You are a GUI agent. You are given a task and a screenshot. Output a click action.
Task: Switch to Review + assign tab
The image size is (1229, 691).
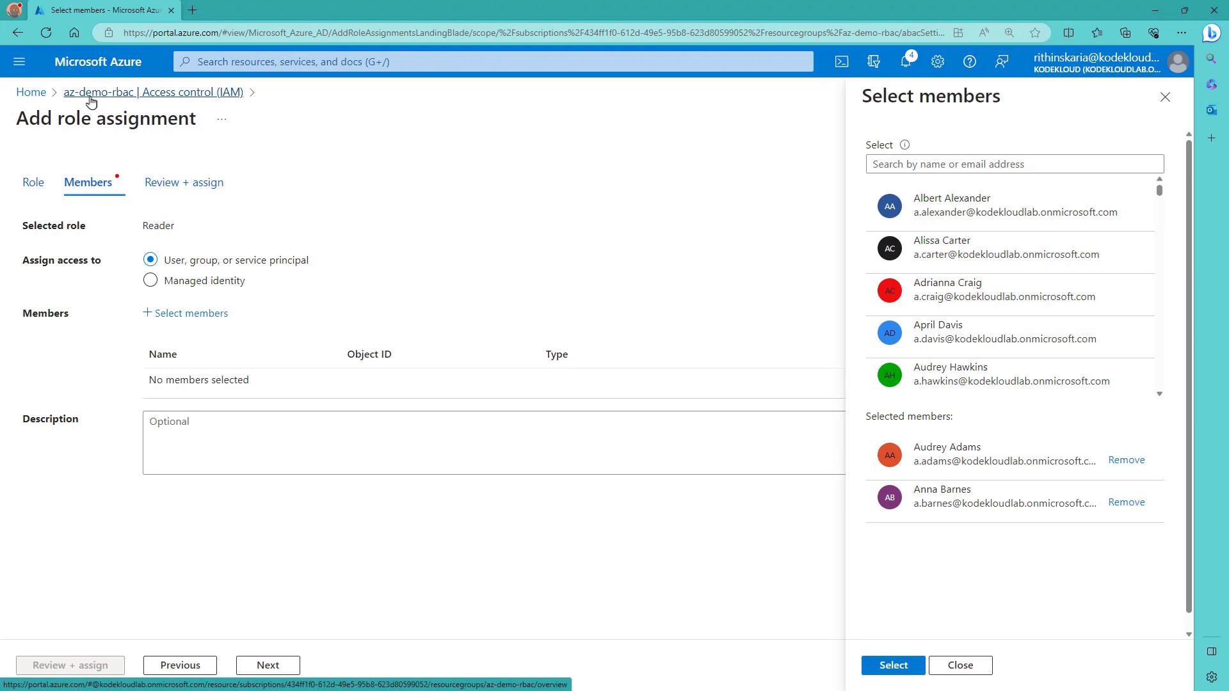click(x=184, y=182)
